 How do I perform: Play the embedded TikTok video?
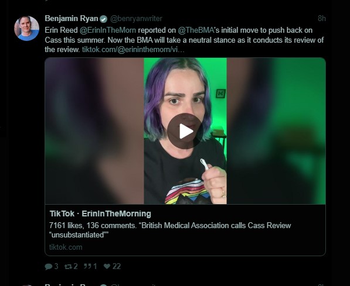(185, 131)
